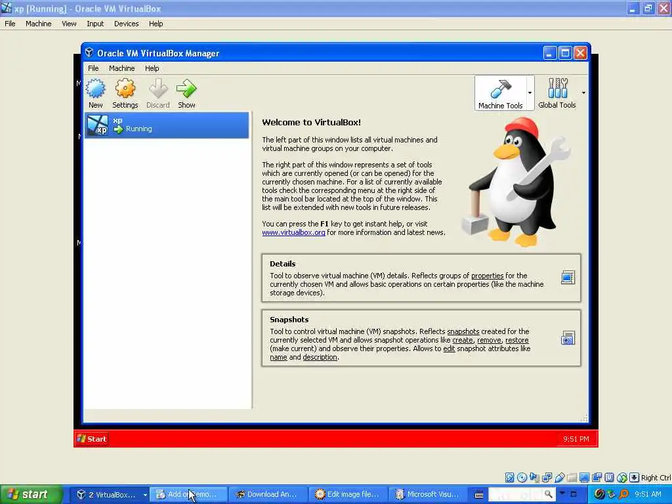The image size is (672, 504).
Task: Click the swirl tray icon near clock
Action: 599,494
